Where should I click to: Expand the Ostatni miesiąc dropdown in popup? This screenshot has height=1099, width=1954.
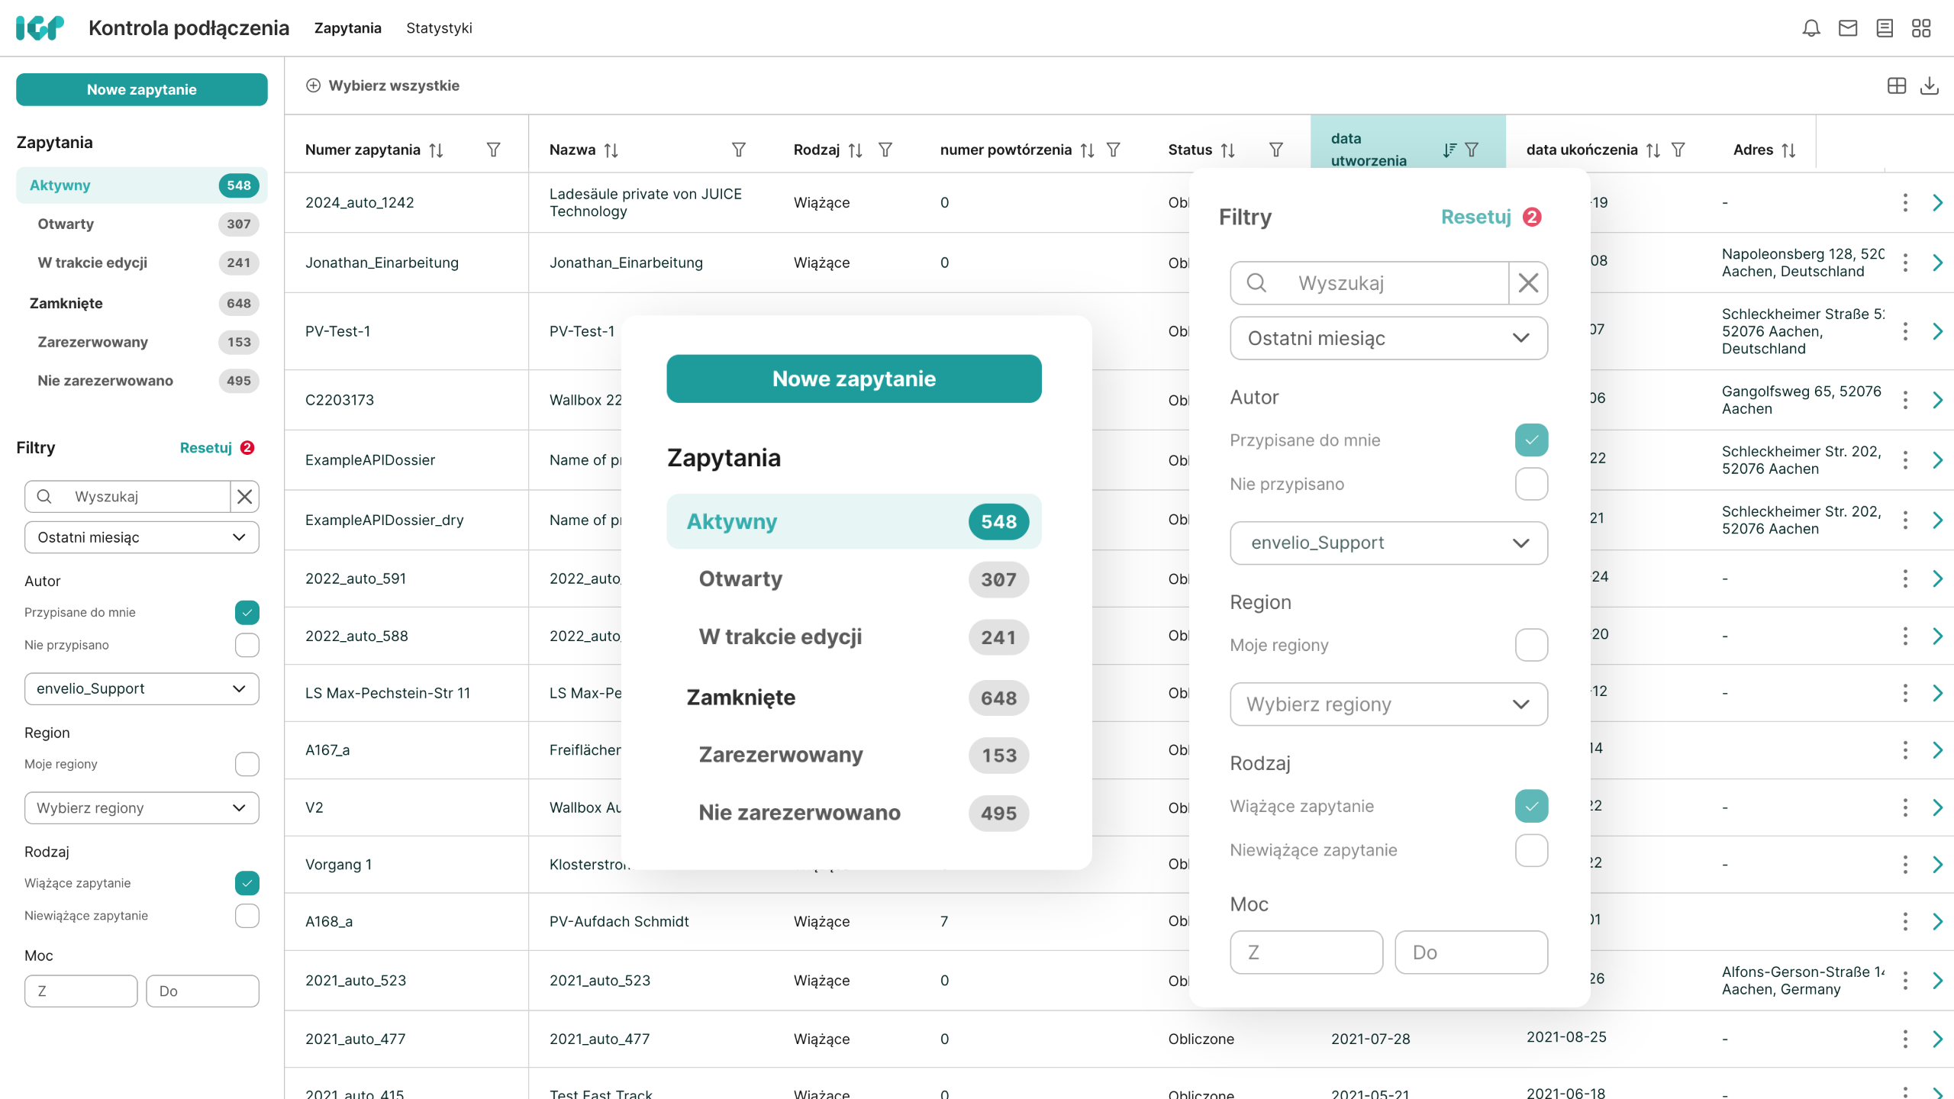click(1388, 338)
